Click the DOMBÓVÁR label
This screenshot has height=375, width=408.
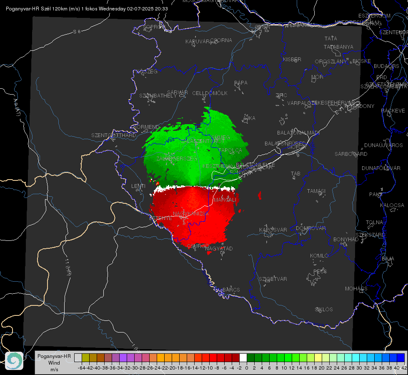click(310, 228)
